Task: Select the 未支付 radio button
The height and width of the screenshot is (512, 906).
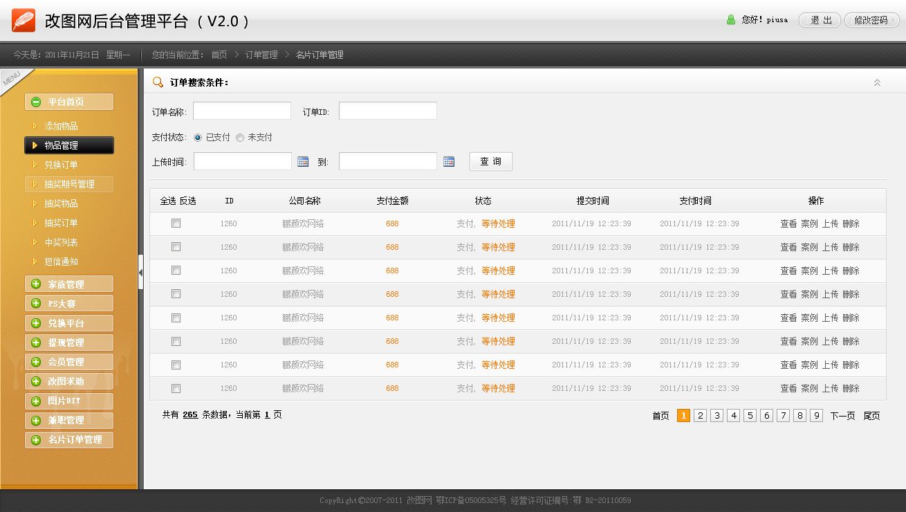Action: pyautogui.click(x=240, y=138)
